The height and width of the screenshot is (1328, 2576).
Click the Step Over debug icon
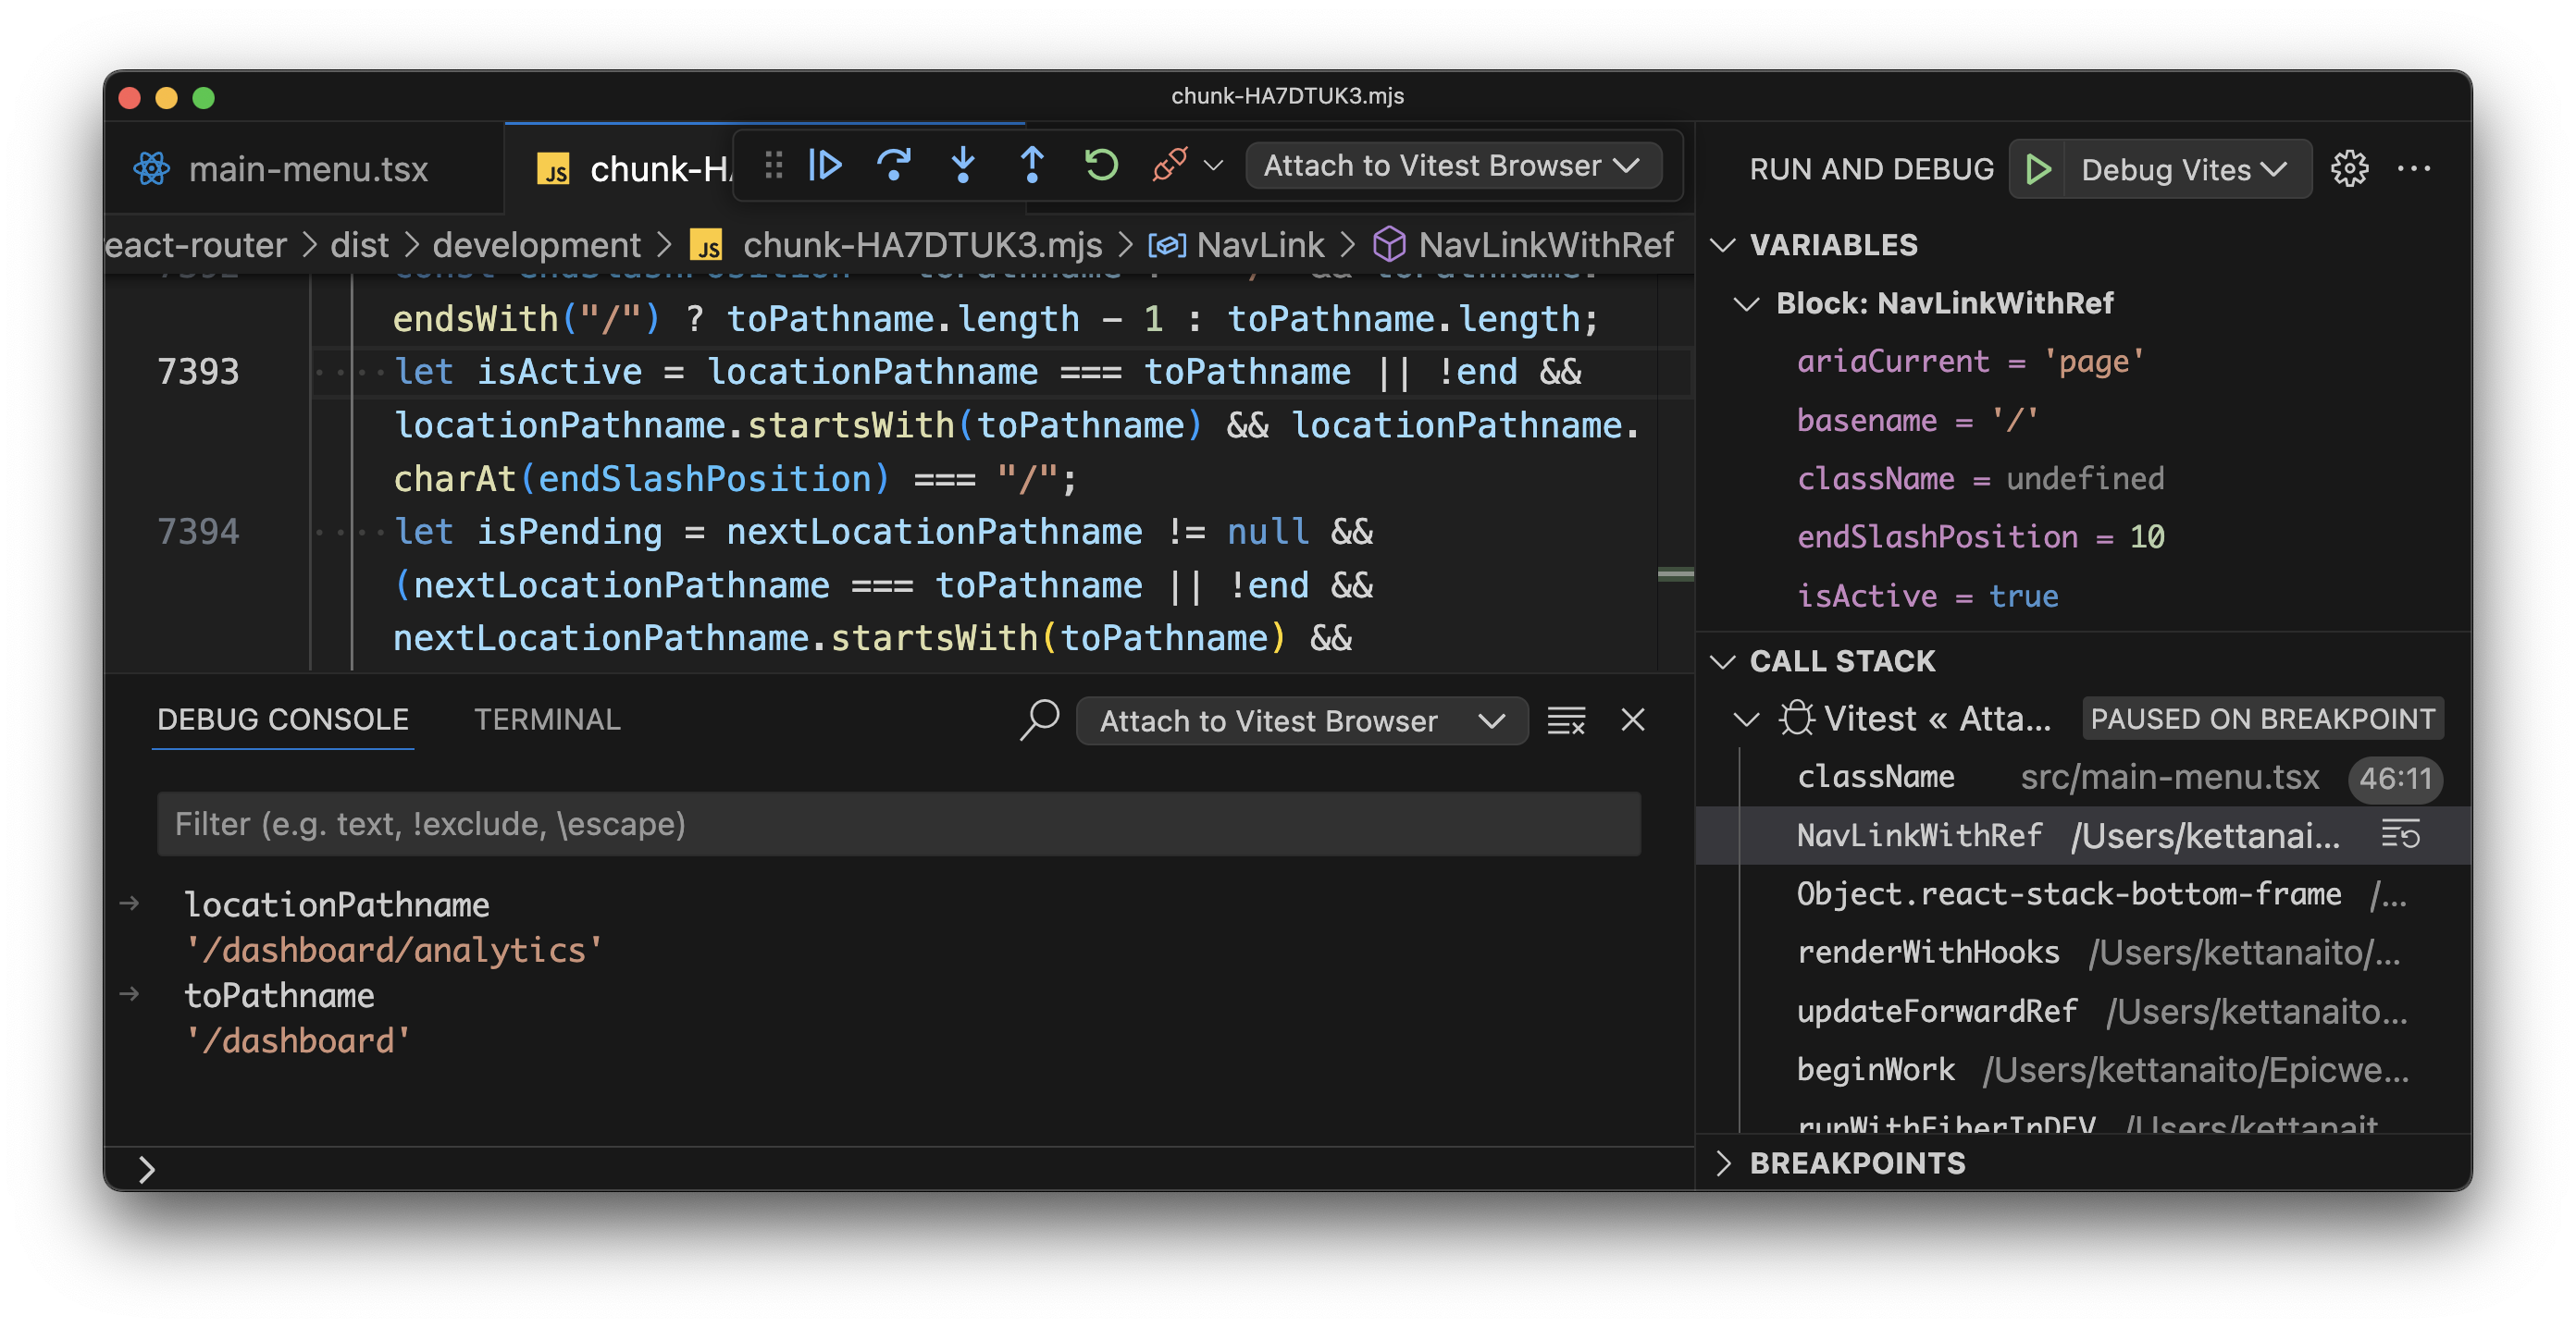(894, 165)
